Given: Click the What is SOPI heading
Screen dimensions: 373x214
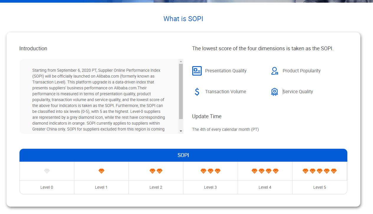Looking at the screenshot, I should click(x=183, y=19).
